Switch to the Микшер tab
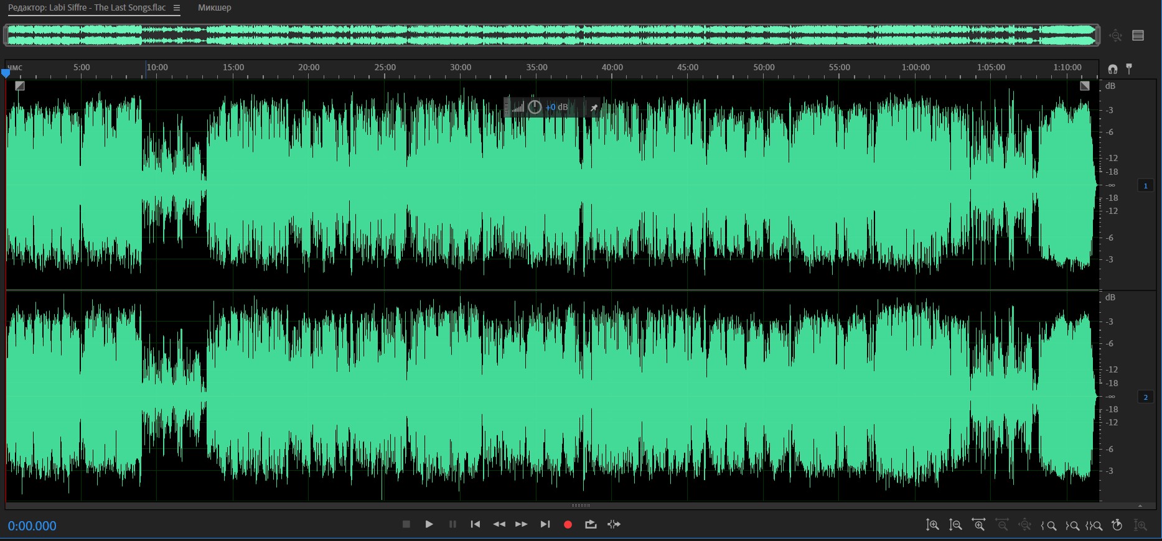The height and width of the screenshot is (541, 1162). tap(214, 8)
